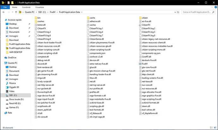Select scripthookv.dll file icon
The height and width of the screenshot is (130, 218).
[x=36, y=106]
